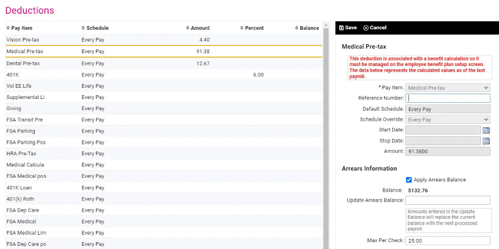499x249 pixels.
Task: Click the Save disk icon
Action: click(x=341, y=28)
